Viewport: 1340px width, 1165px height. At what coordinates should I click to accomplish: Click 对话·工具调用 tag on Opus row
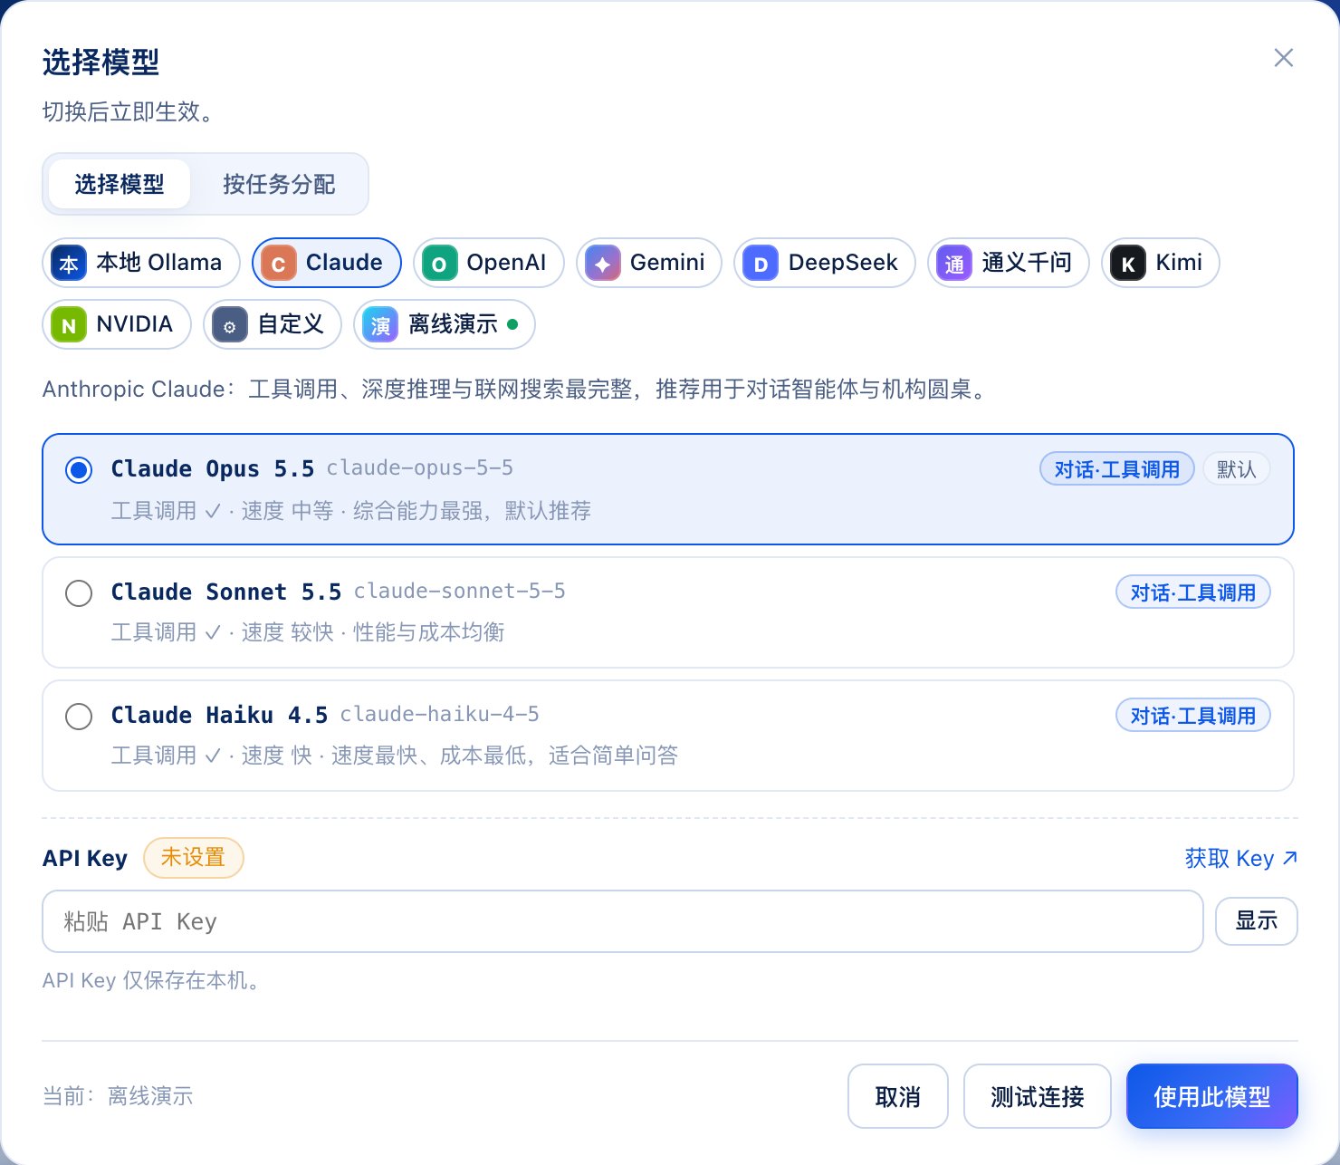pos(1117,469)
